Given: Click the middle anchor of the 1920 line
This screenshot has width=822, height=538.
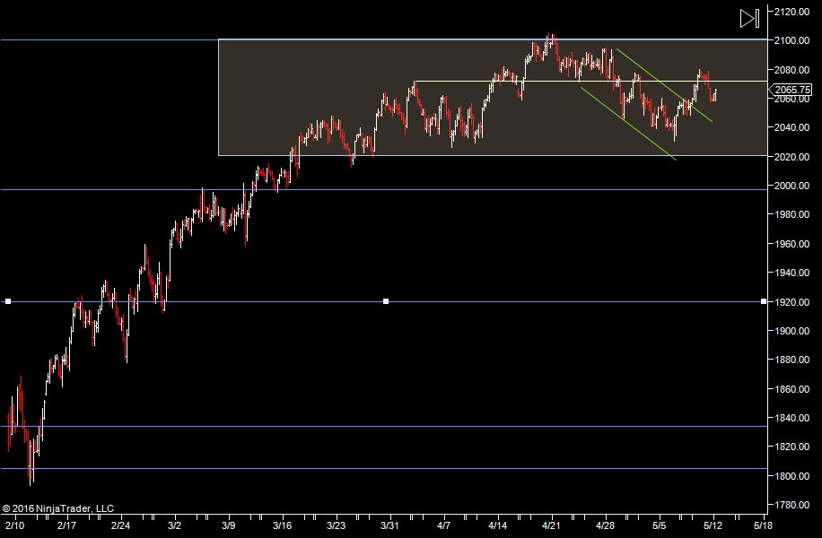Looking at the screenshot, I should (x=386, y=301).
